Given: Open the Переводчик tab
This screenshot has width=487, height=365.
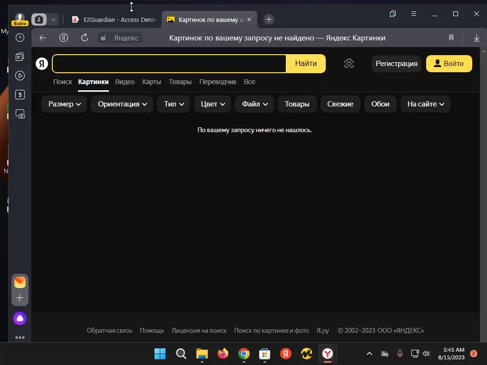Looking at the screenshot, I should [x=218, y=82].
